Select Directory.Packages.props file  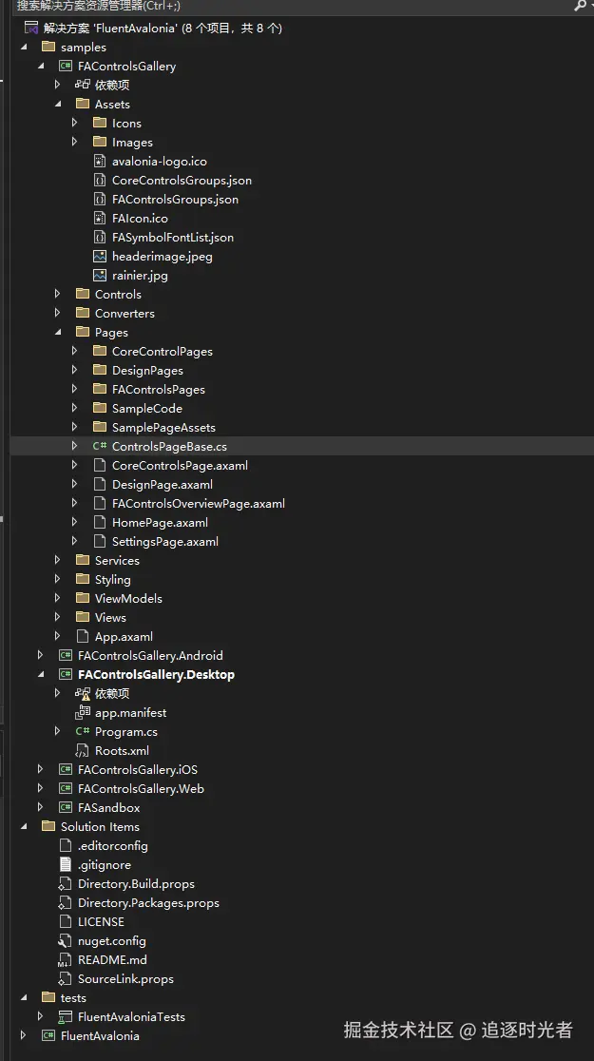pyautogui.click(x=148, y=902)
